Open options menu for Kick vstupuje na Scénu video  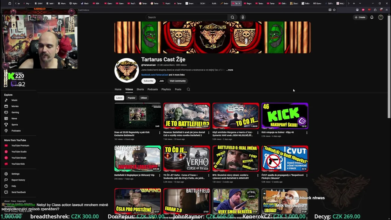307,133
